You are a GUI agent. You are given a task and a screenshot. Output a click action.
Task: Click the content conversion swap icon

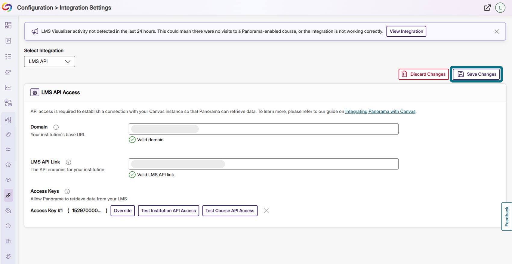8,103
